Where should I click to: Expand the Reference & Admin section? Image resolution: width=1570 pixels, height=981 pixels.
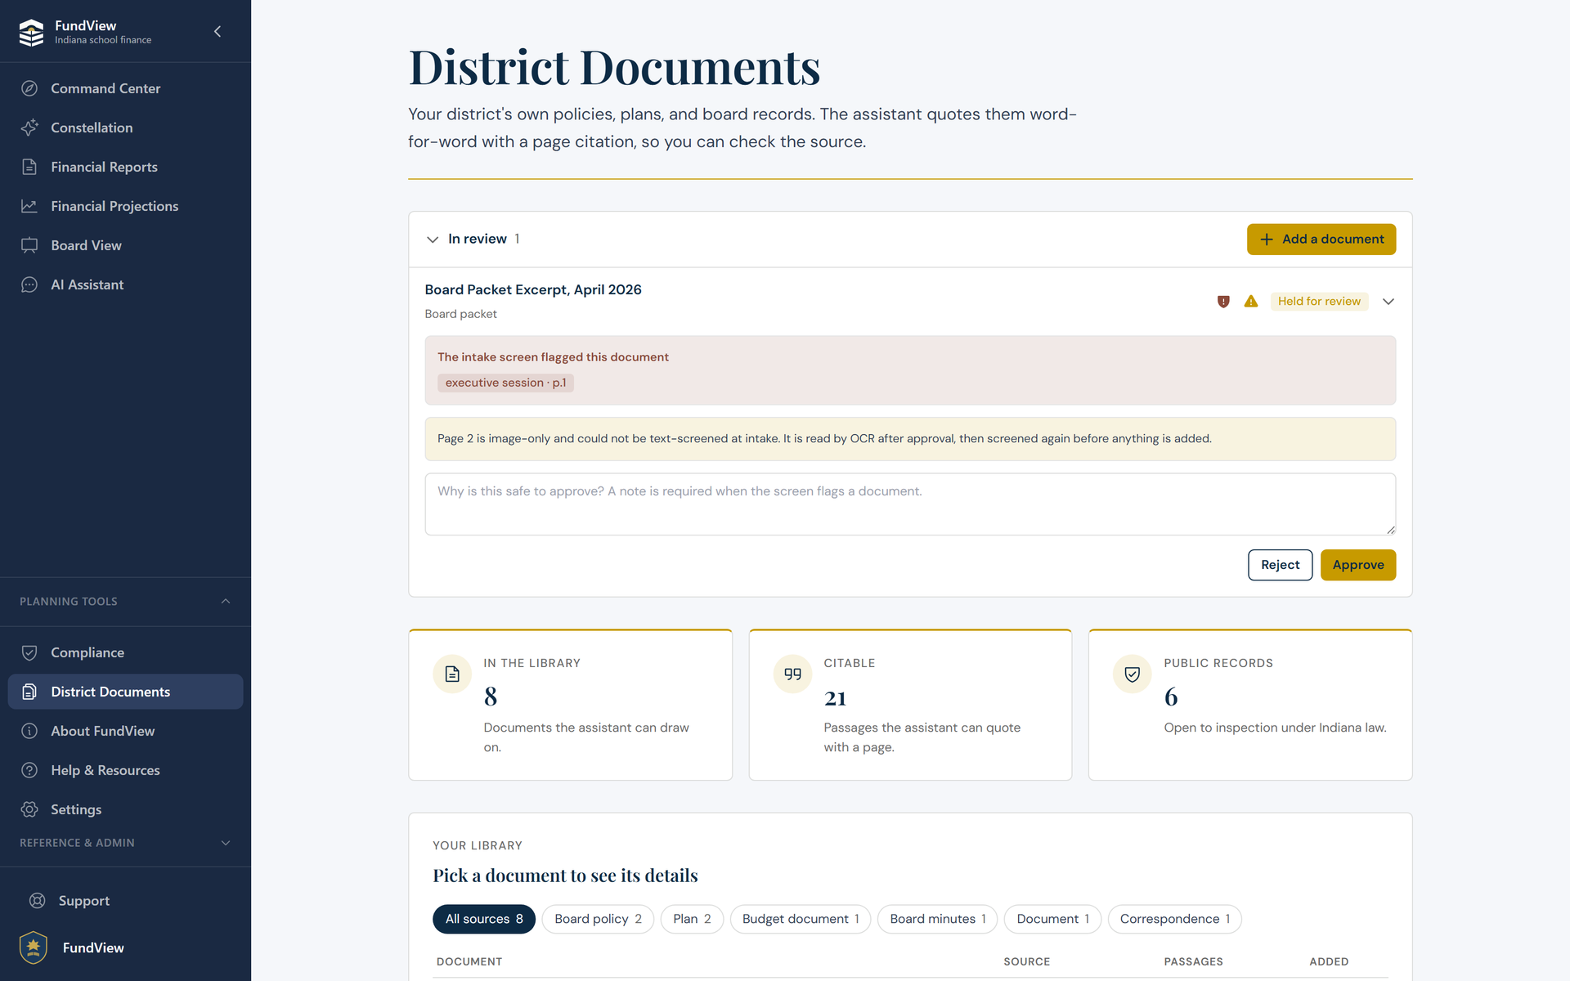(226, 843)
